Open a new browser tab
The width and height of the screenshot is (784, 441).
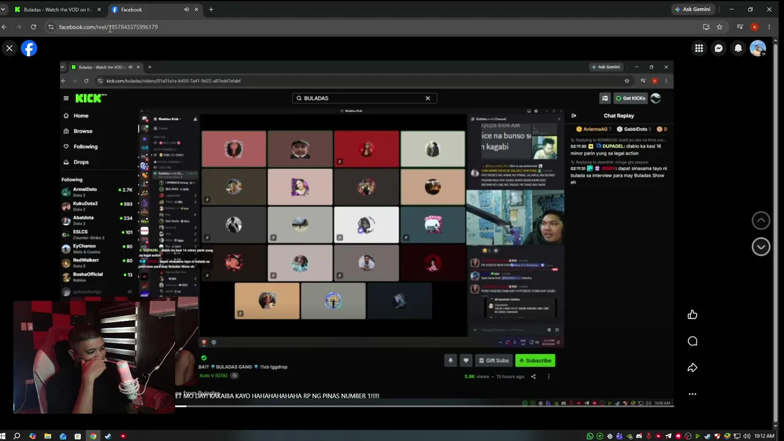211,10
